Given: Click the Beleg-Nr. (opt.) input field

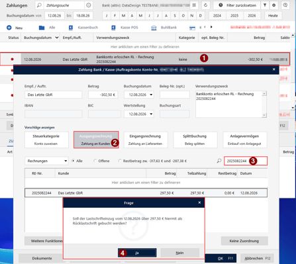Looking at the screenshot, I should [x=175, y=95].
